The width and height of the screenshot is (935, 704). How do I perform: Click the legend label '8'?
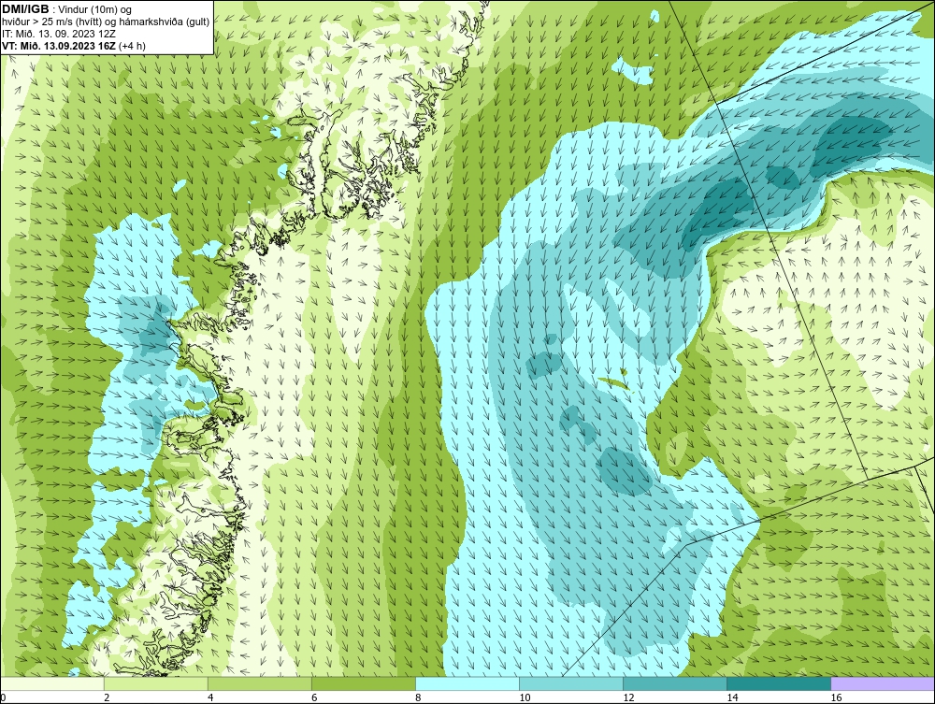[x=418, y=697]
